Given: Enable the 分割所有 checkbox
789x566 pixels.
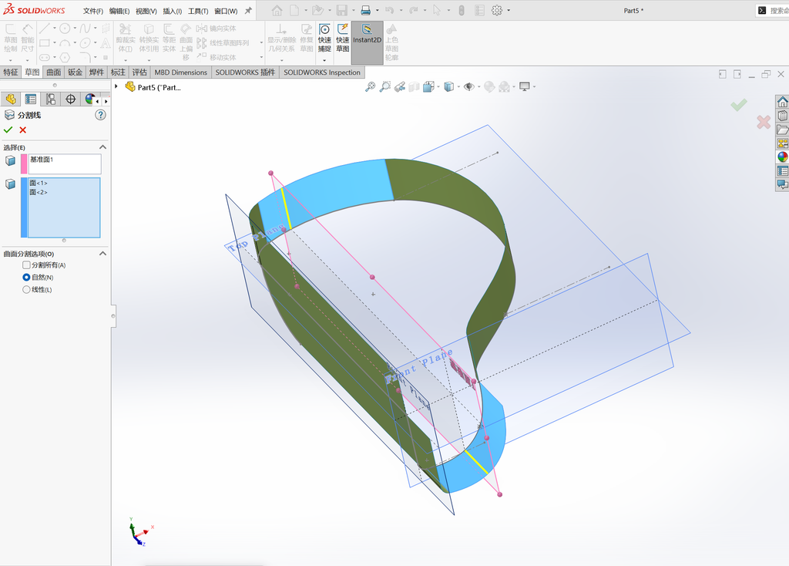Looking at the screenshot, I should [x=26, y=264].
